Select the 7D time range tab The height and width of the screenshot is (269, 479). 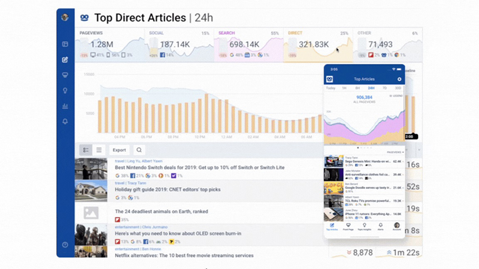384,88
